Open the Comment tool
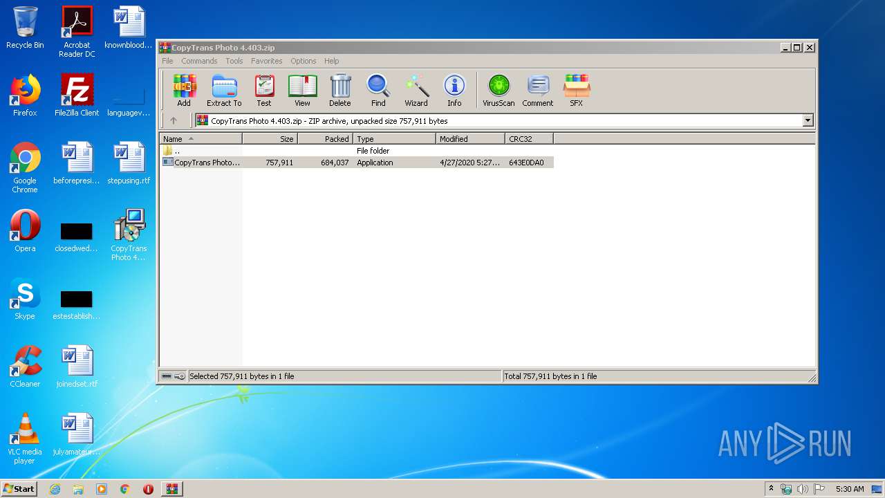Image resolution: width=885 pixels, height=498 pixels. pos(538,91)
